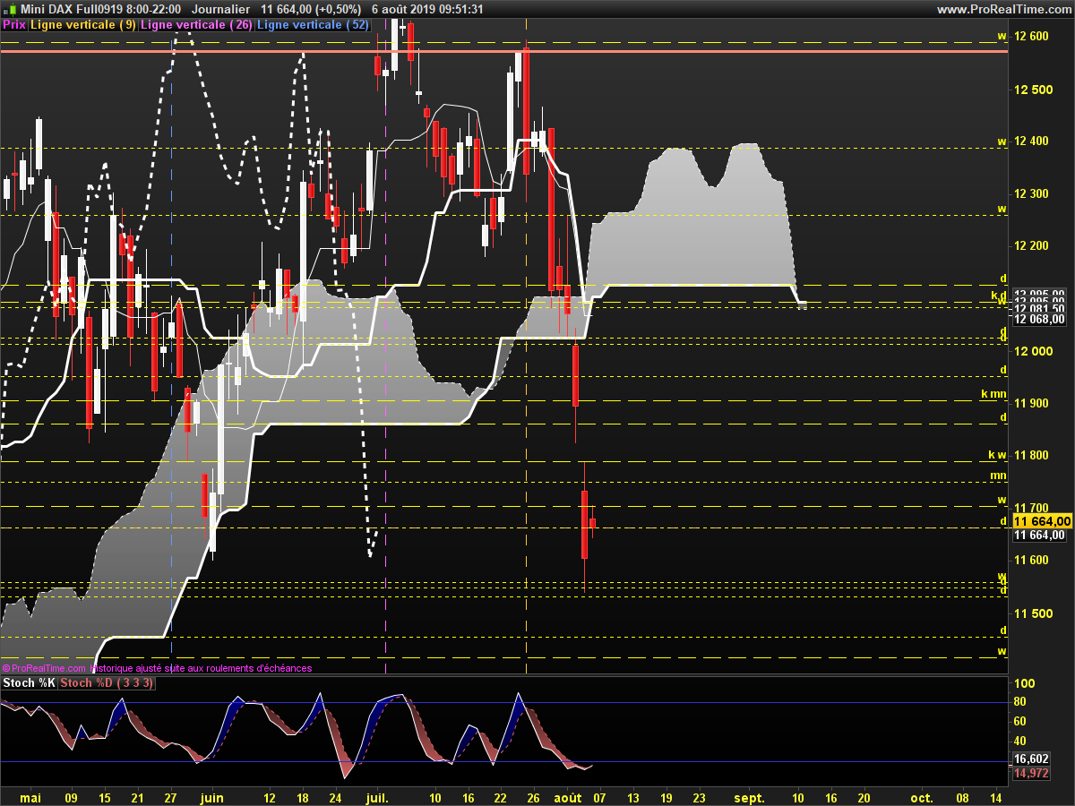Click the 11 700 price axis label
1075x806 pixels.
pos(1031,508)
